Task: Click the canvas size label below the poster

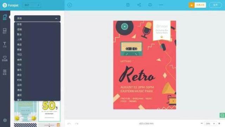Action: point(146,123)
